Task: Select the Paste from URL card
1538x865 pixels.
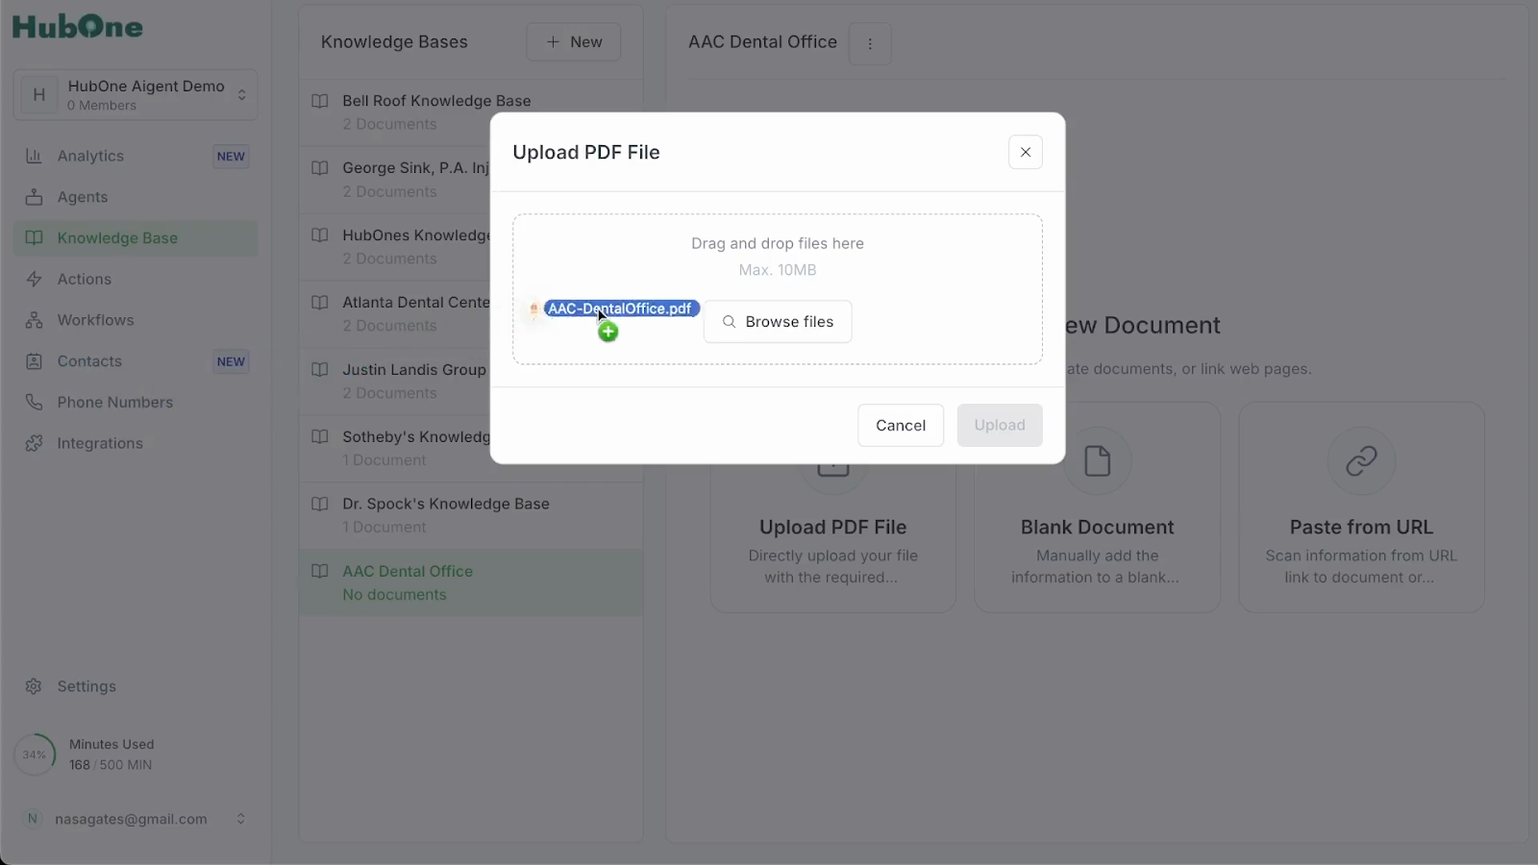Action: click(x=1361, y=507)
